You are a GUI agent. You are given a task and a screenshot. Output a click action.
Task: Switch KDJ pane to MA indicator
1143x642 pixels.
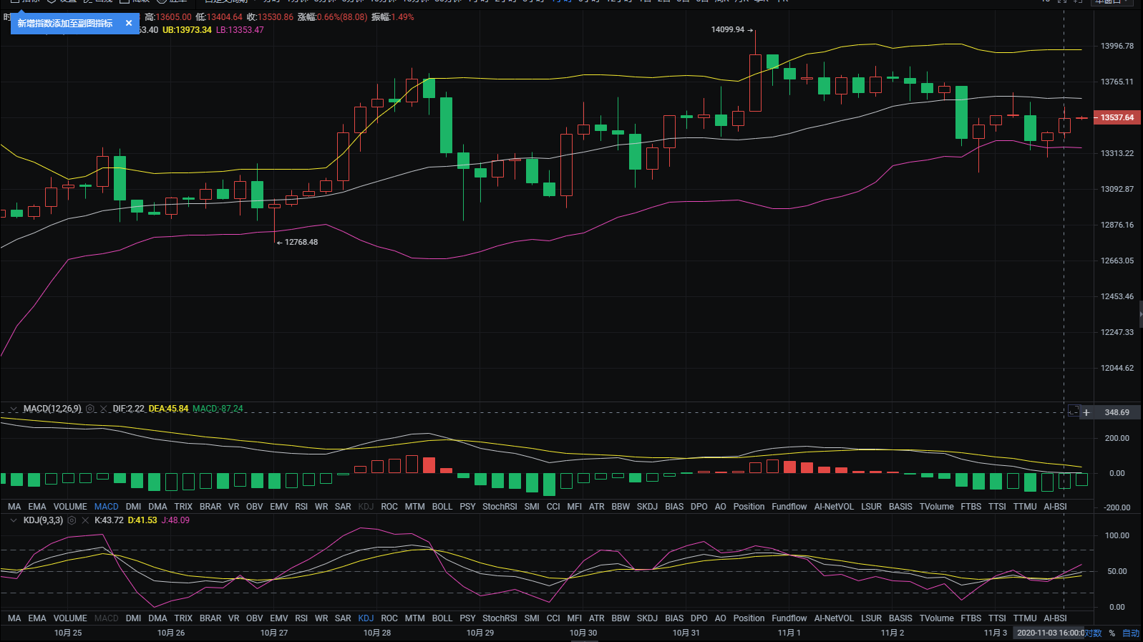click(14, 618)
